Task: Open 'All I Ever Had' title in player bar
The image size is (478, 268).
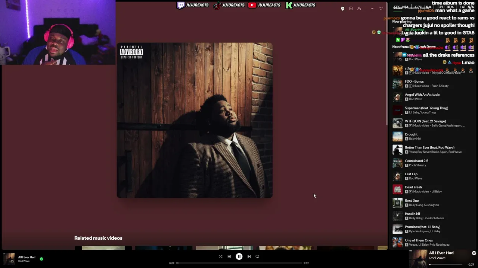Action: click(27, 257)
